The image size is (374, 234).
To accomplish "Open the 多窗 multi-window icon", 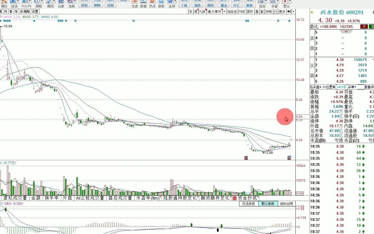I will tap(273, 2).
